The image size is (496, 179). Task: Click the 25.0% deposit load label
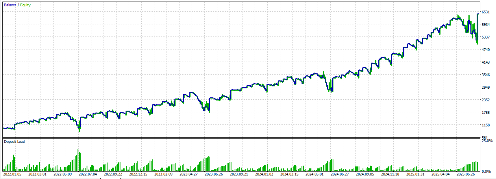[x=487, y=141]
